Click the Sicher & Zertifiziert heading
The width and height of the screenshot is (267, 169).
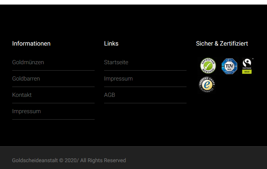(x=222, y=44)
